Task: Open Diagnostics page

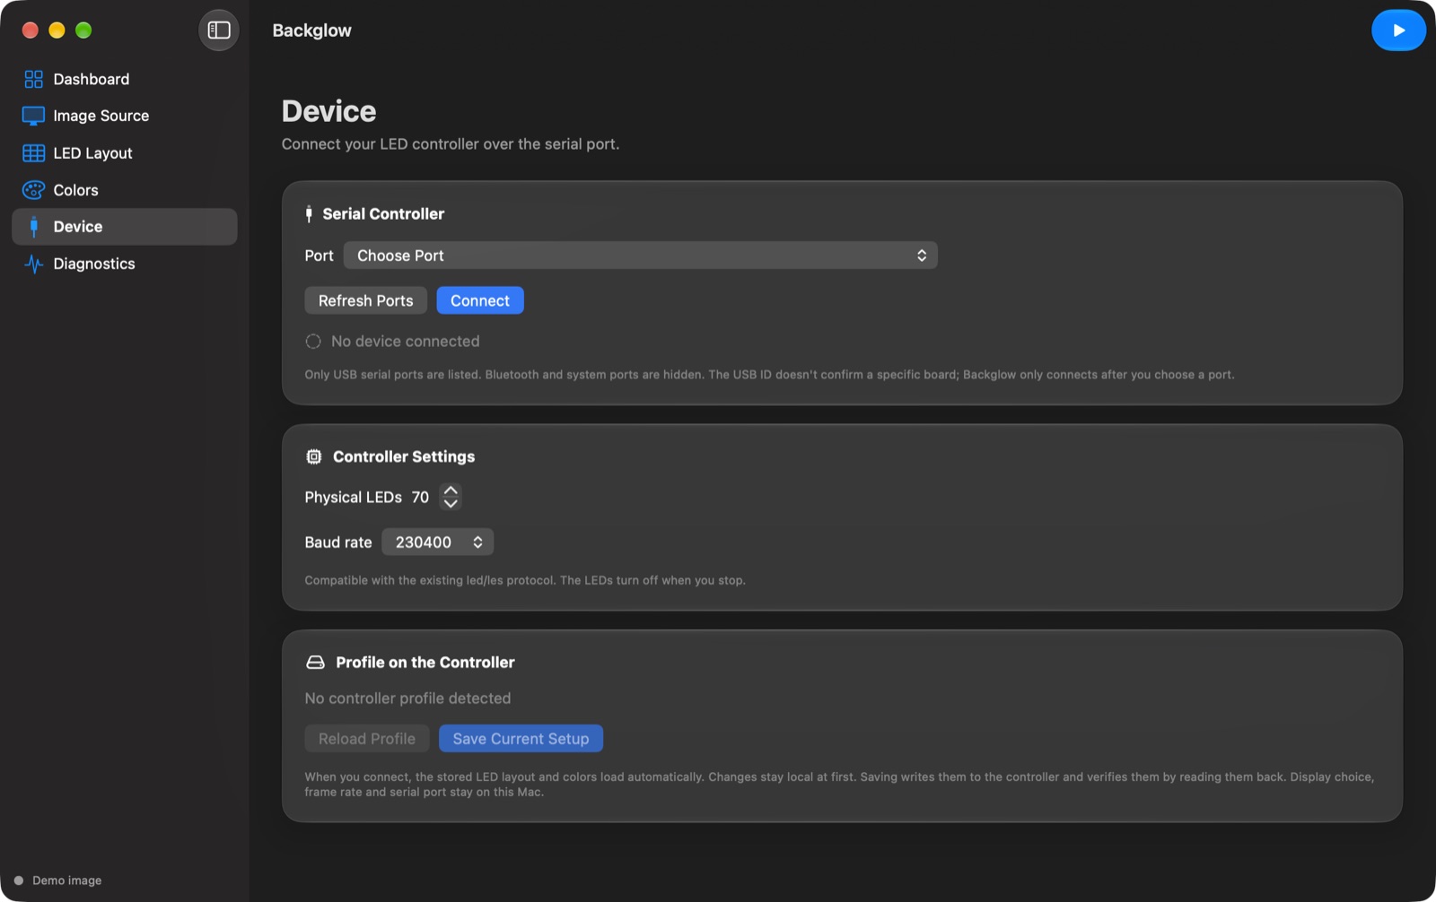Action: tap(125, 264)
